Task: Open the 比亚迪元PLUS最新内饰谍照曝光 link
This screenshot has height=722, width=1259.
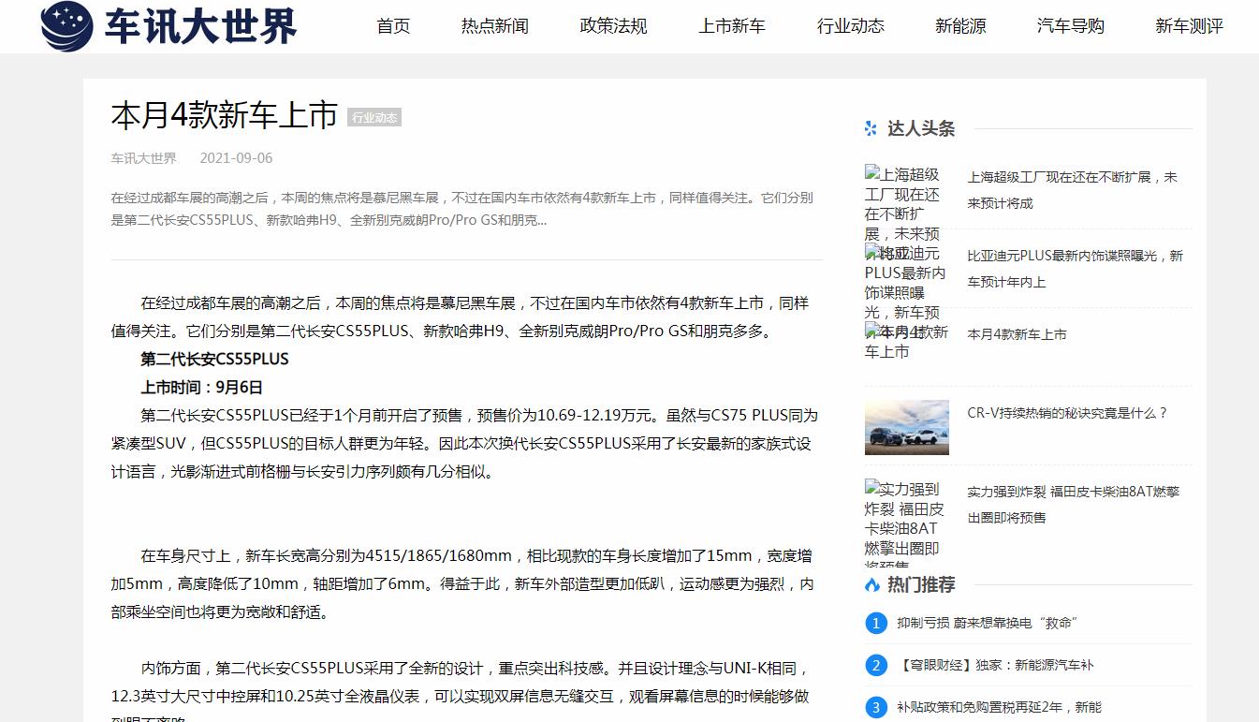Action: pos(1075,269)
